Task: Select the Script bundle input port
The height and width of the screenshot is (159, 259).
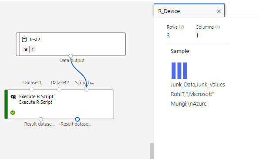Action: (86, 89)
